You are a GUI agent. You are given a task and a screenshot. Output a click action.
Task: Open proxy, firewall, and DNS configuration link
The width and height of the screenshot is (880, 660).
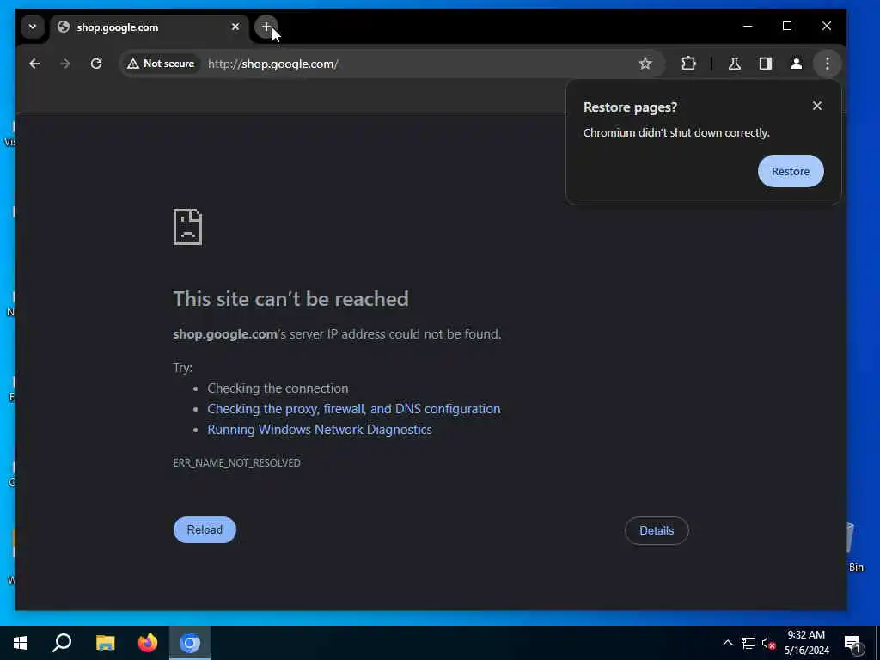coord(353,409)
